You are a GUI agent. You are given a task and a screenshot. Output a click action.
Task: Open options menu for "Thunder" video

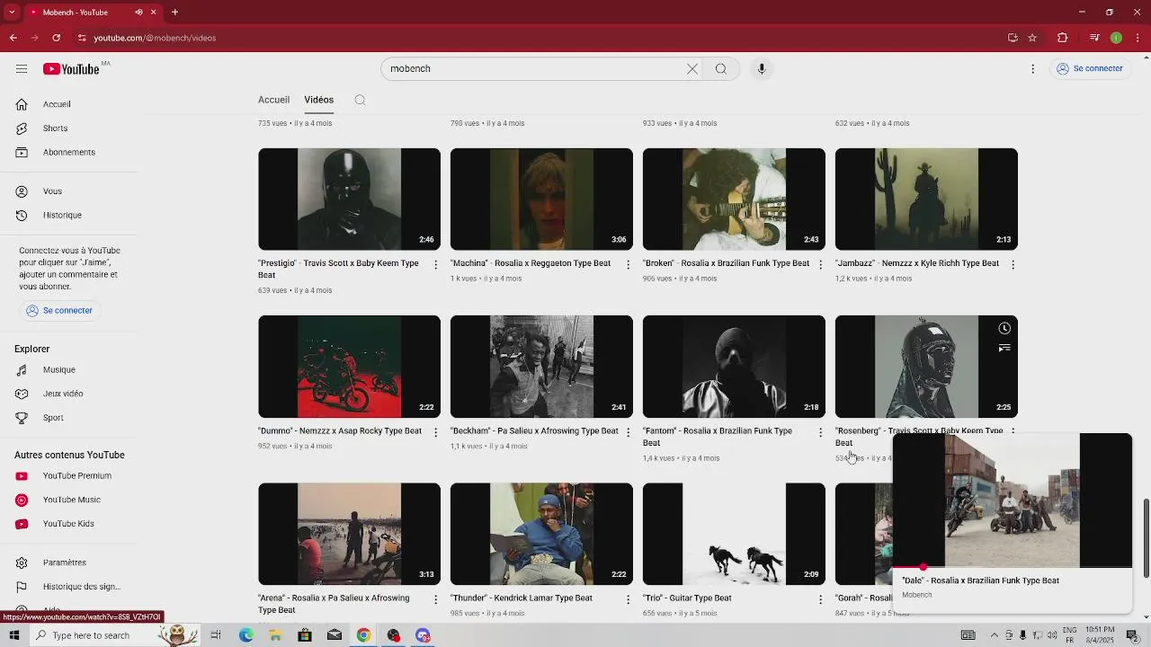[629, 599]
